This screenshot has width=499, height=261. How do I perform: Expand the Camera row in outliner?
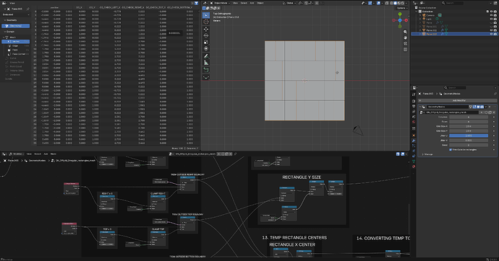coord(420,15)
